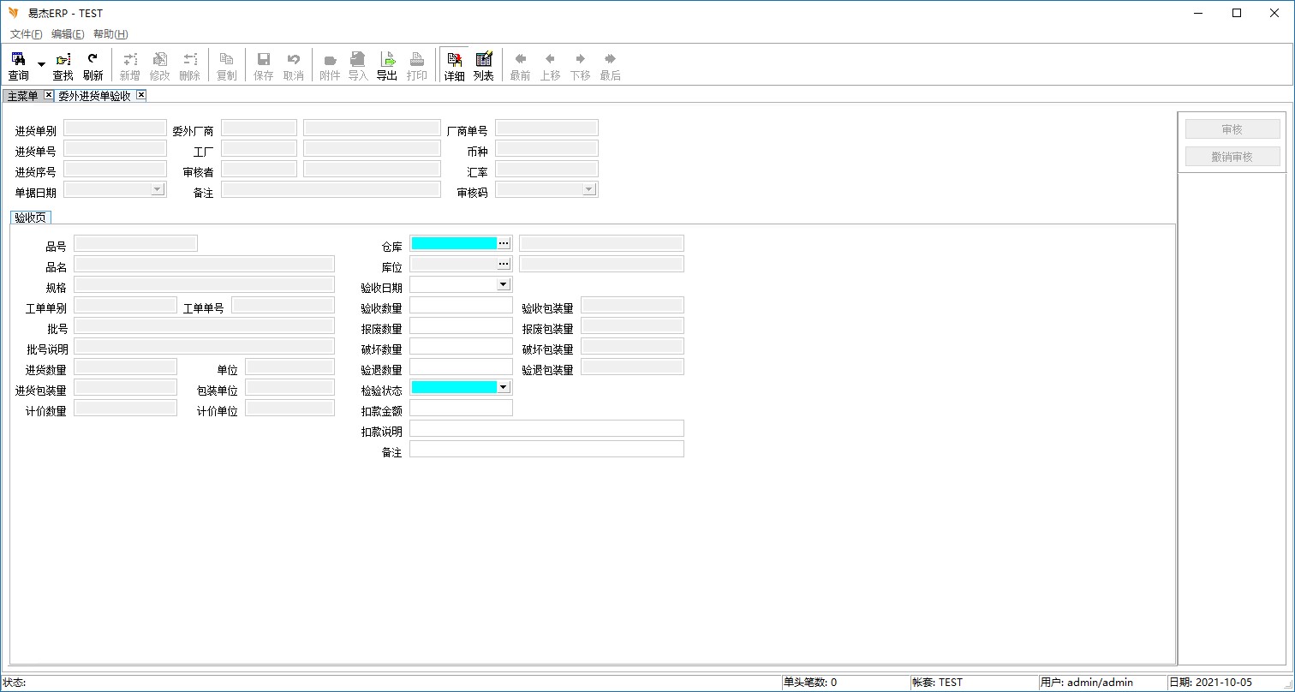The height and width of the screenshot is (692, 1295).
Task: Click the 查询 (Query) toolbar icon
Action: point(18,66)
